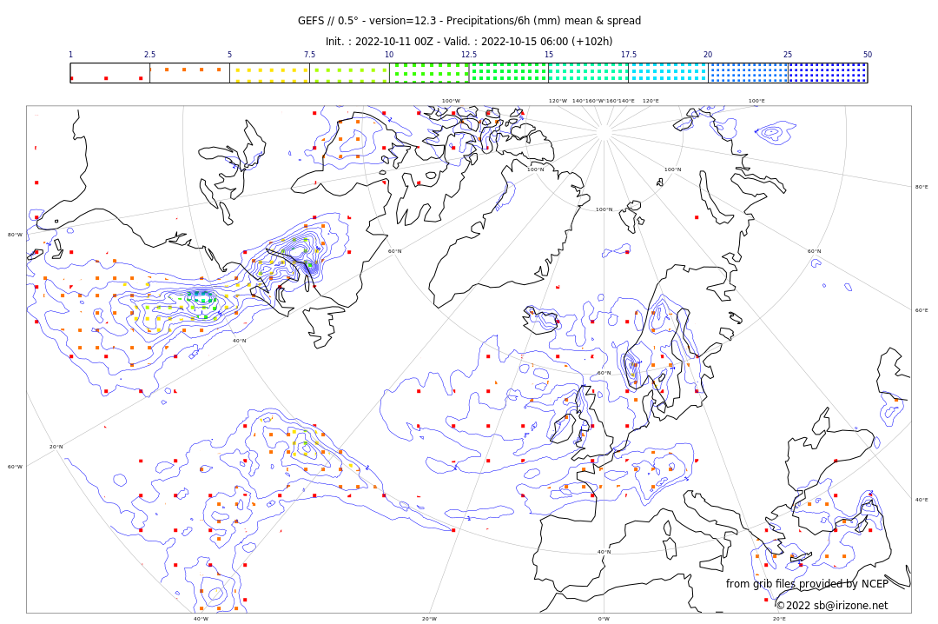Click the orange 2.5–5 mm legend segment
The height and width of the screenshot is (624, 938).
click(189, 73)
